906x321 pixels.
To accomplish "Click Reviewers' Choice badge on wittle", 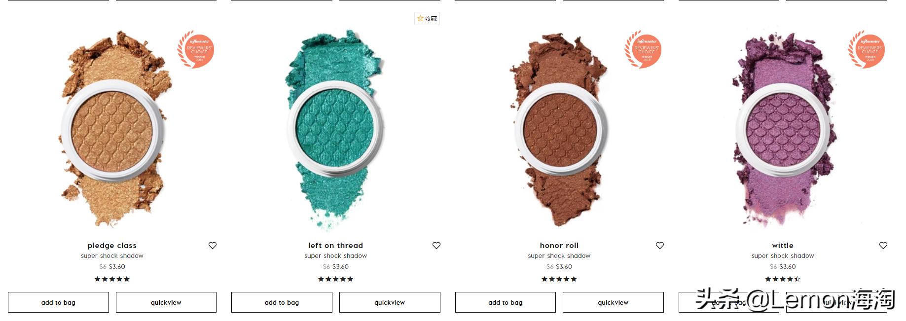I will [x=867, y=49].
